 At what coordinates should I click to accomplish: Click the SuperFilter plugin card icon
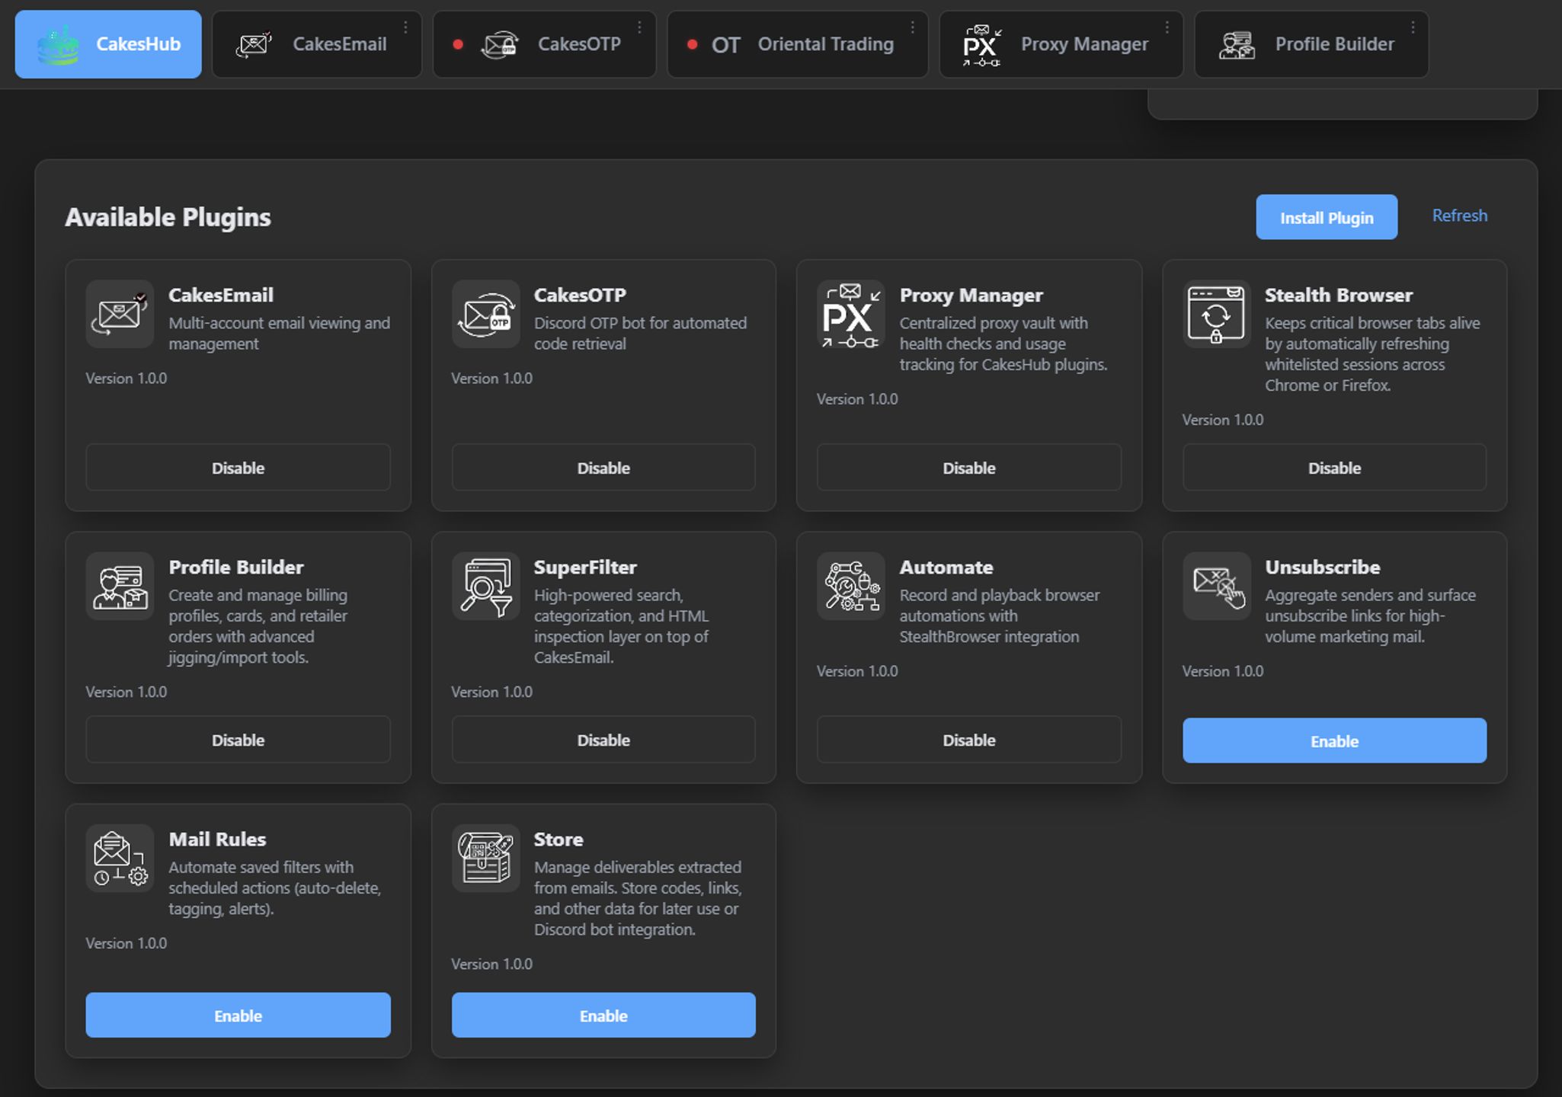tap(485, 586)
